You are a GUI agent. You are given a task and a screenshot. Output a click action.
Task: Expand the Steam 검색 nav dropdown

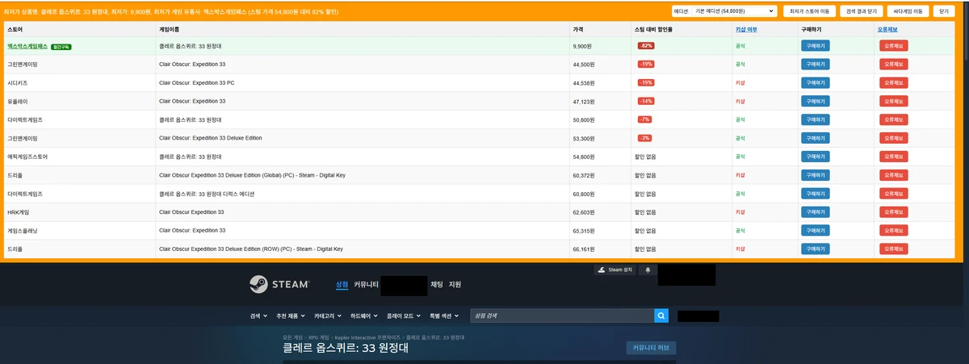click(258, 316)
